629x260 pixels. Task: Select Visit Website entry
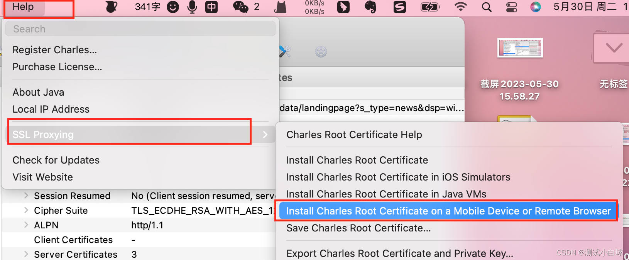coord(42,177)
